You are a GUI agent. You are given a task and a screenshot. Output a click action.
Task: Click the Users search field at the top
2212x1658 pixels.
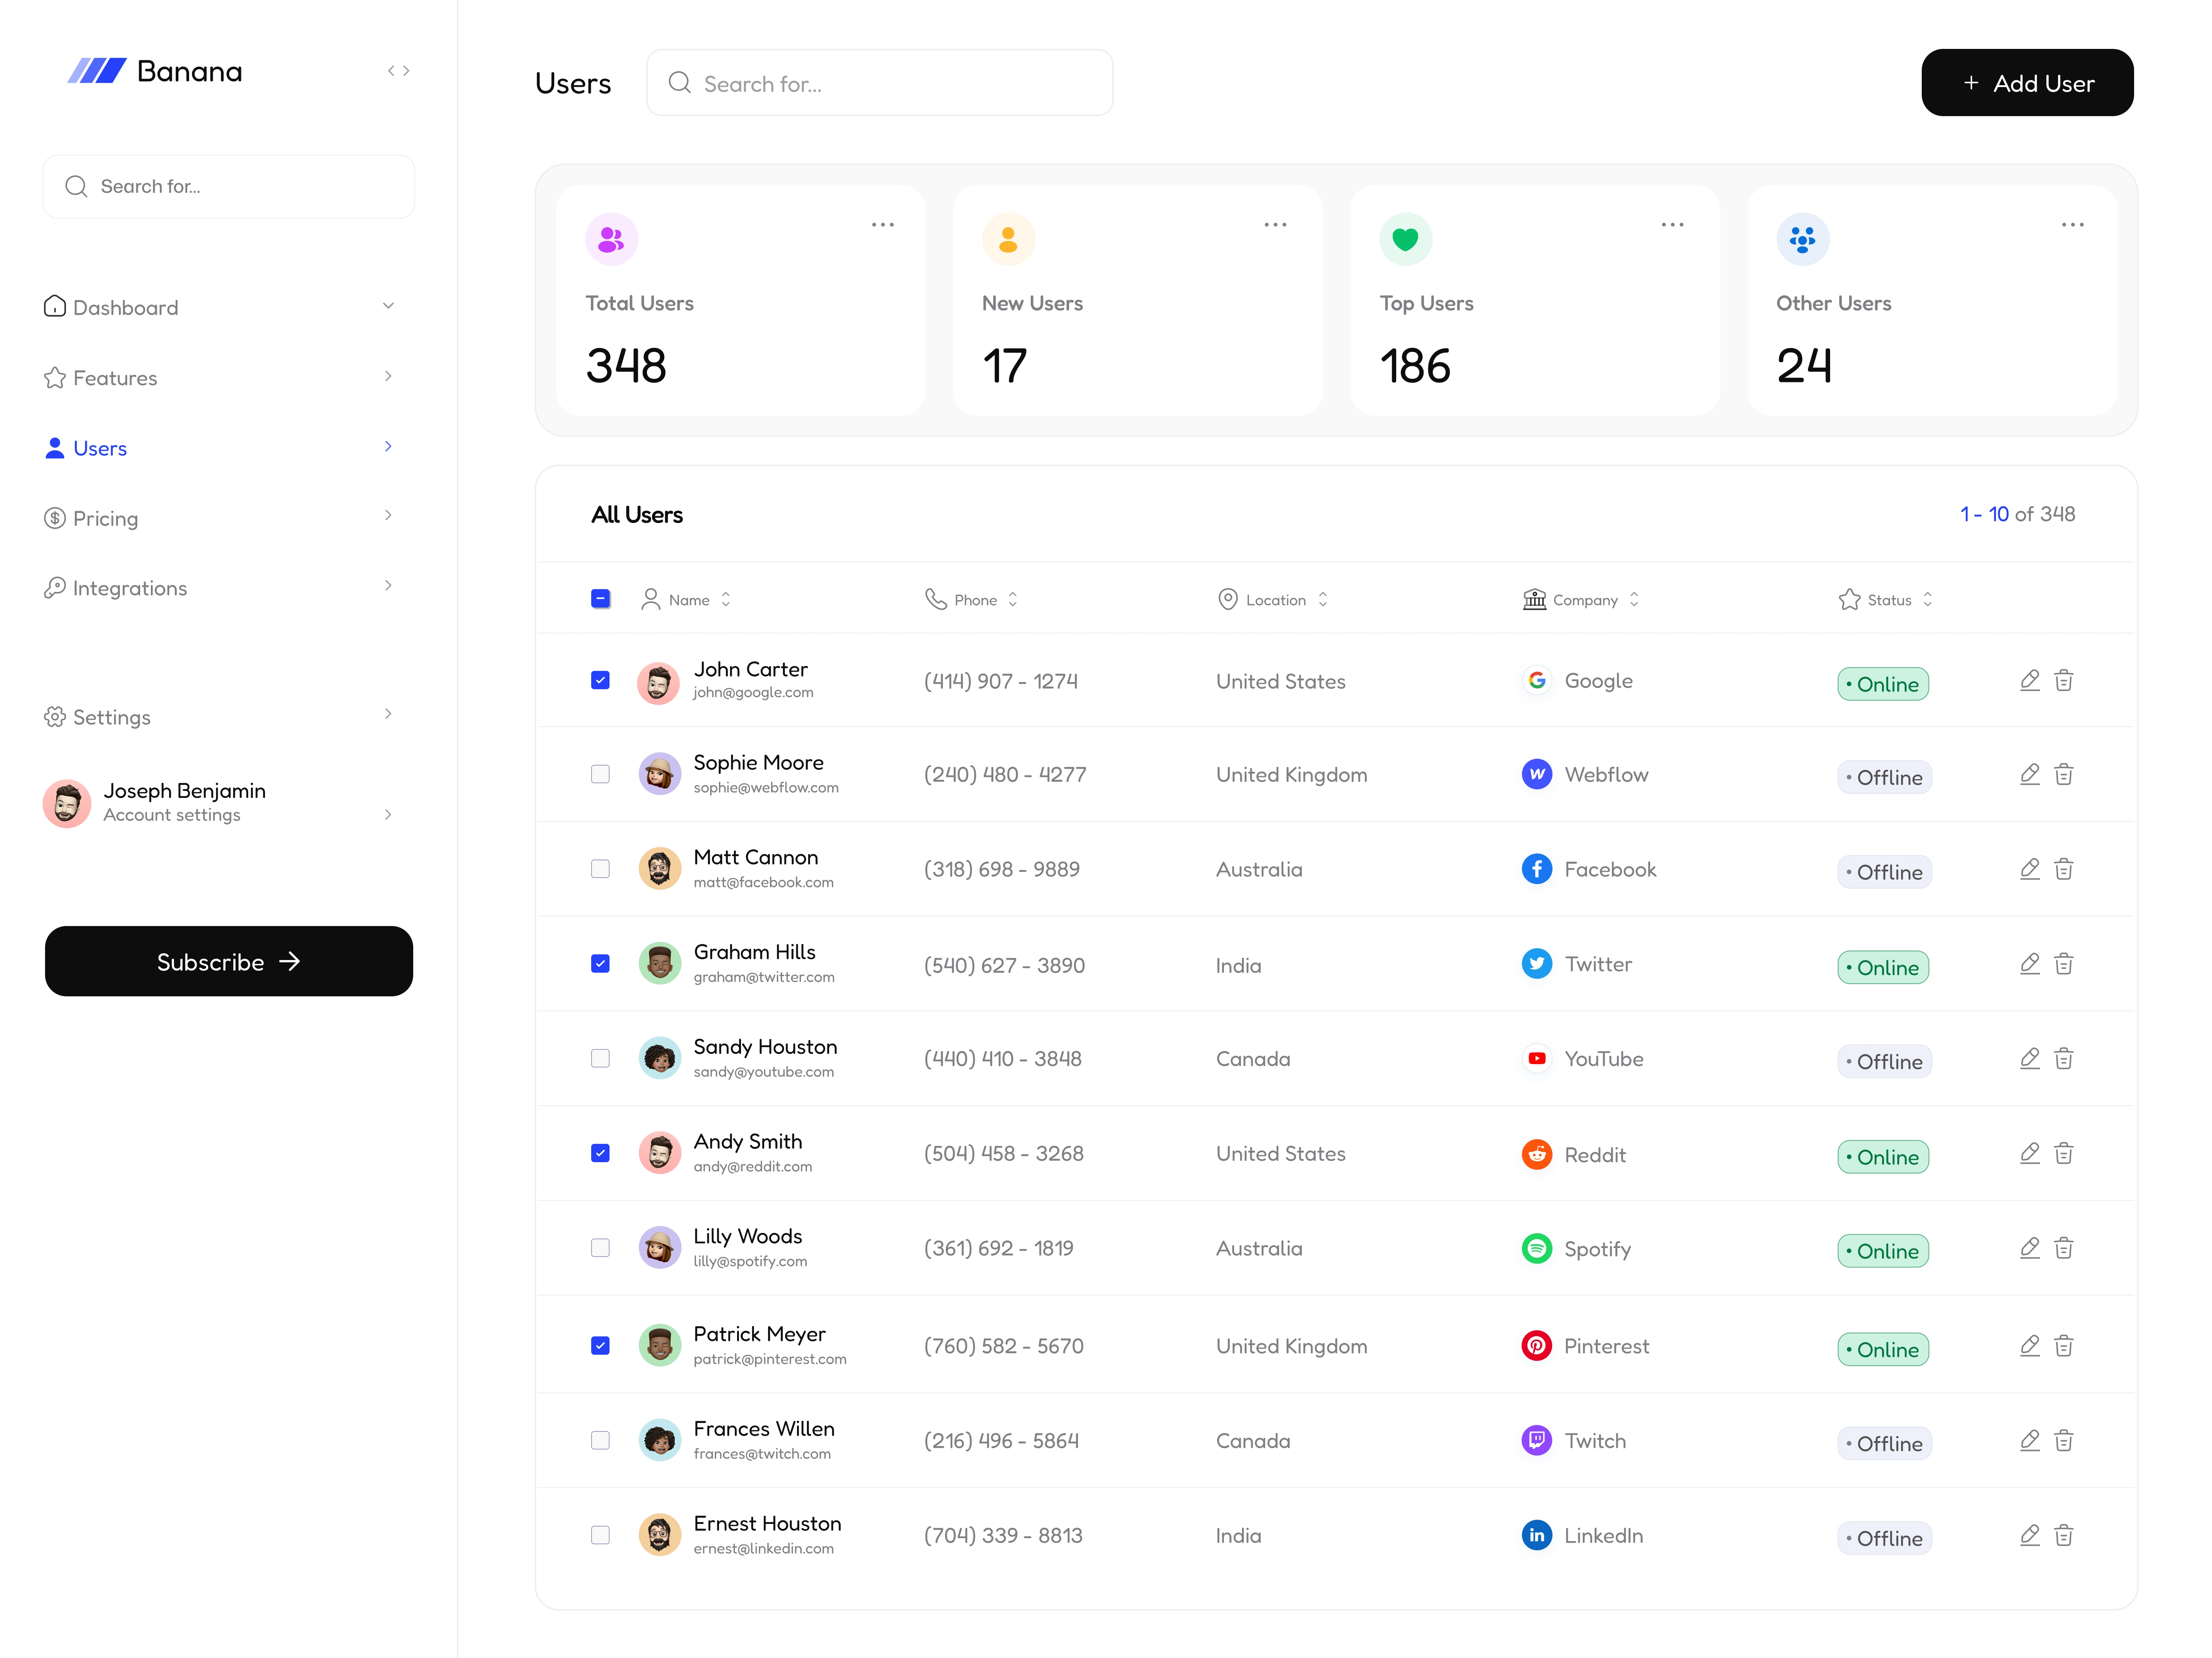point(880,83)
